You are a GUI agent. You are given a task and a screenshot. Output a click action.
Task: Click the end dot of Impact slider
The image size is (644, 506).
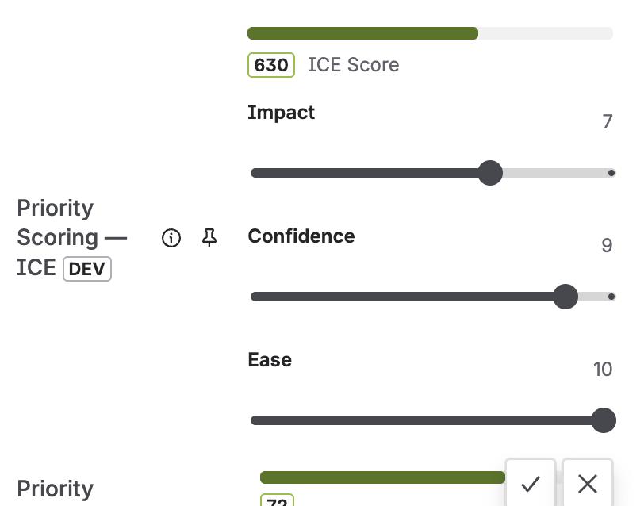click(611, 172)
